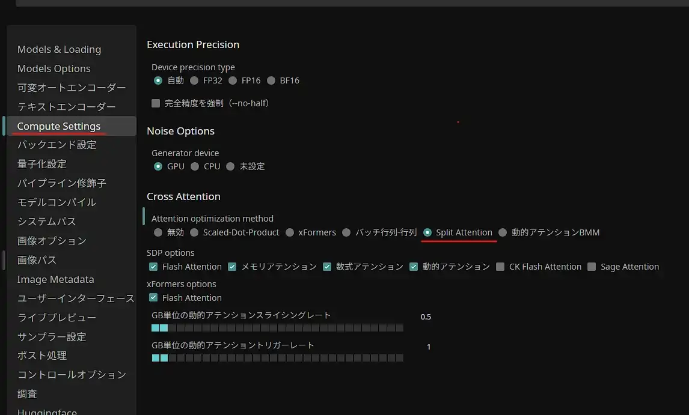Select 動的アテンションBMM attention option
This screenshot has height=415, width=689.
pos(503,232)
